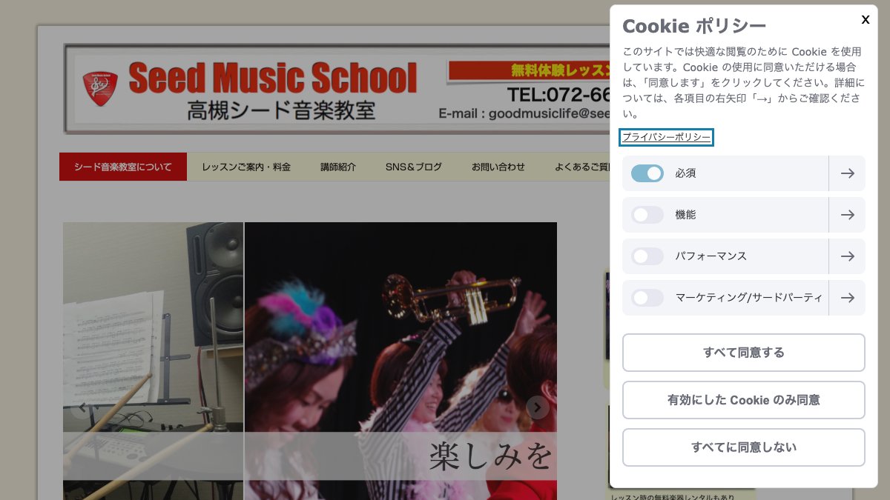Enable the マーケティング/サードパーティ cookie switch
890x500 pixels.
point(647,298)
